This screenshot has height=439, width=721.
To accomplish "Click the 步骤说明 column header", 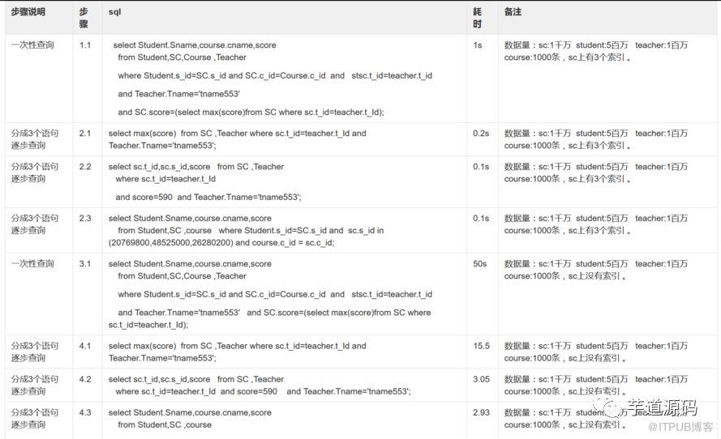I will [28, 12].
